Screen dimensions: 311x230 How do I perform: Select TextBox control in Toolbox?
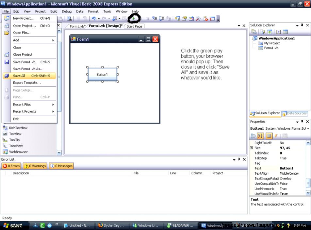pos(12,134)
